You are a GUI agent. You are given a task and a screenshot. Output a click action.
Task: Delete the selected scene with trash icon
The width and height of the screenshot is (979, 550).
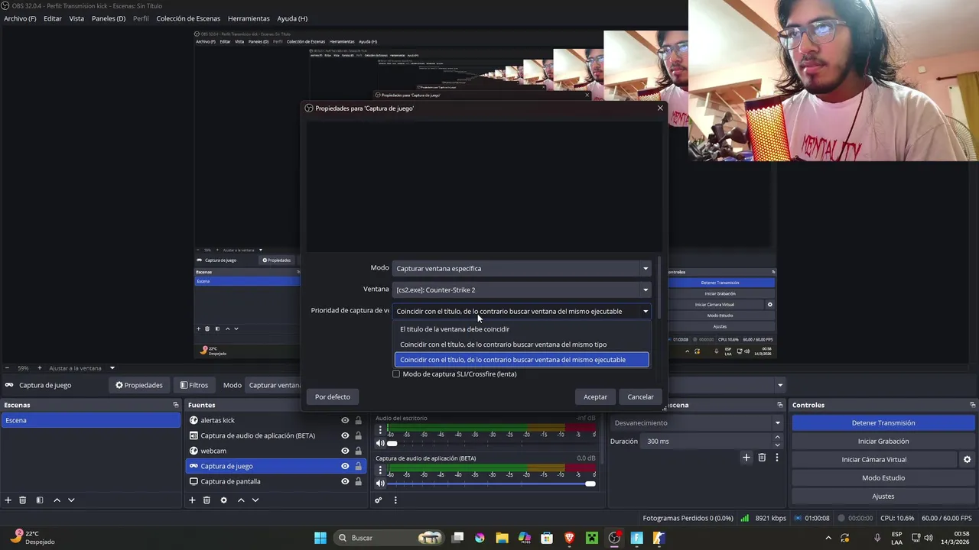click(x=23, y=500)
